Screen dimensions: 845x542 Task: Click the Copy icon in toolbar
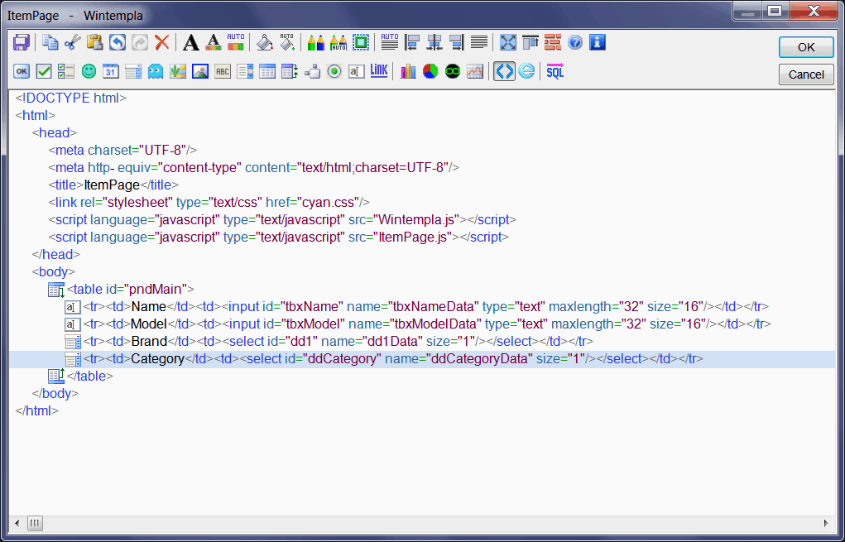tap(50, 42)
